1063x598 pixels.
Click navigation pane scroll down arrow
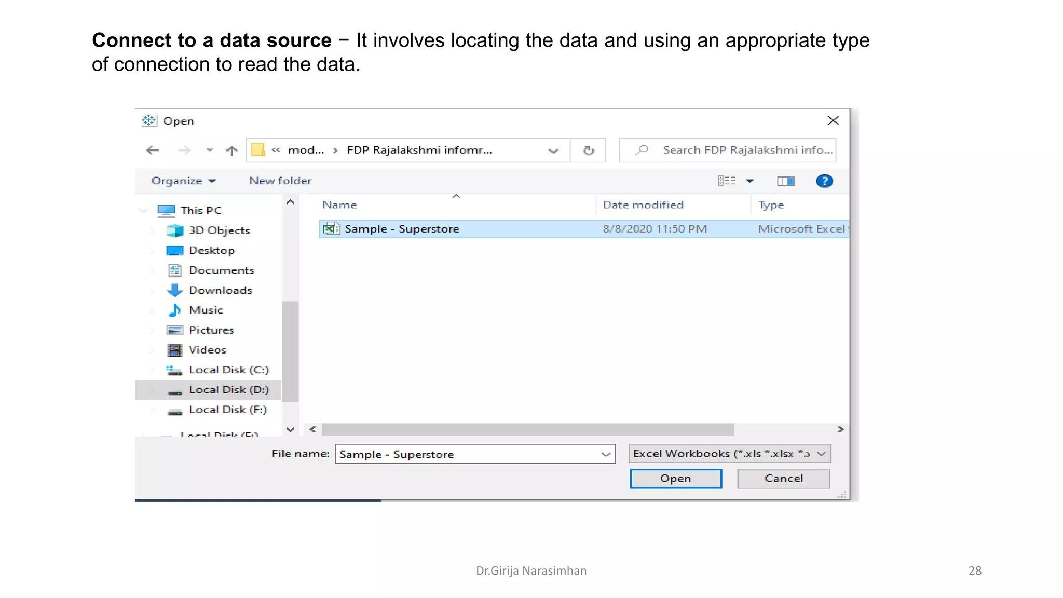pos(291,430)
